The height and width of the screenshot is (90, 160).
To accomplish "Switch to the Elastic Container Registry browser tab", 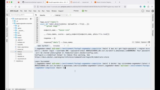I will (x=105, y=2).
